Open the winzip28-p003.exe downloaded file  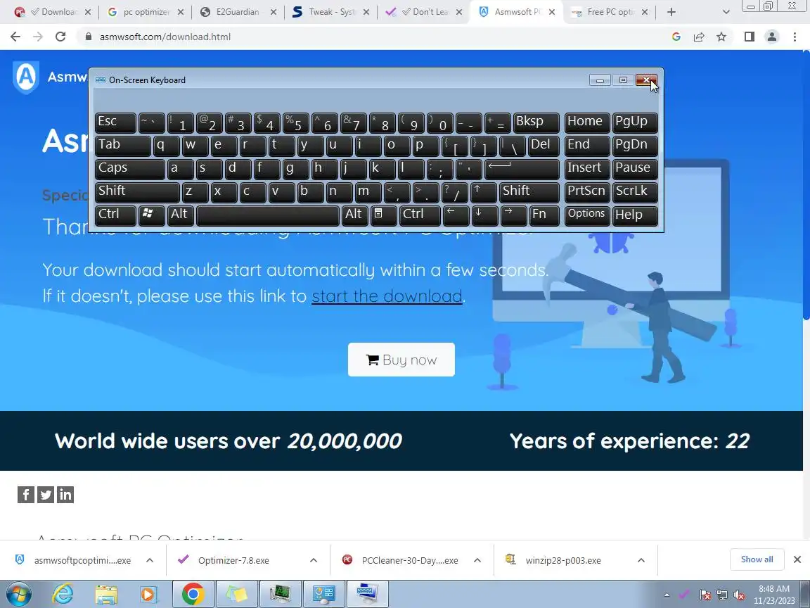(563, 560)
